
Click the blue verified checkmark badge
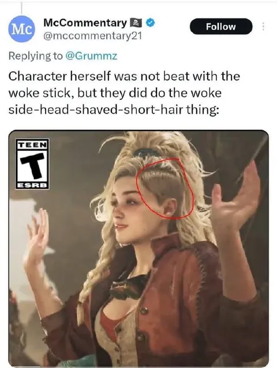150,23
